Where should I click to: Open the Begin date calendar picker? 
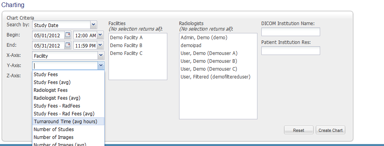click(x=68, y=35)
